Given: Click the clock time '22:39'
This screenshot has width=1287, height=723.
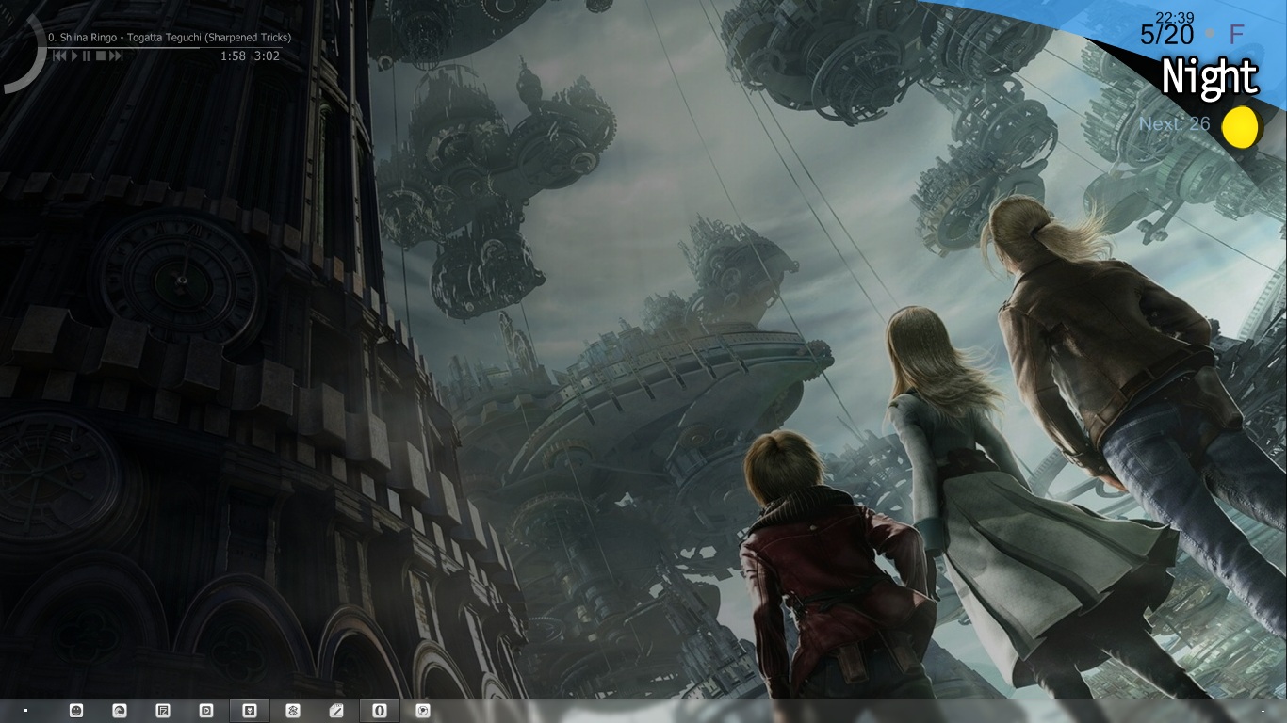Looking at the screenshot, I should click(1175, 18).
